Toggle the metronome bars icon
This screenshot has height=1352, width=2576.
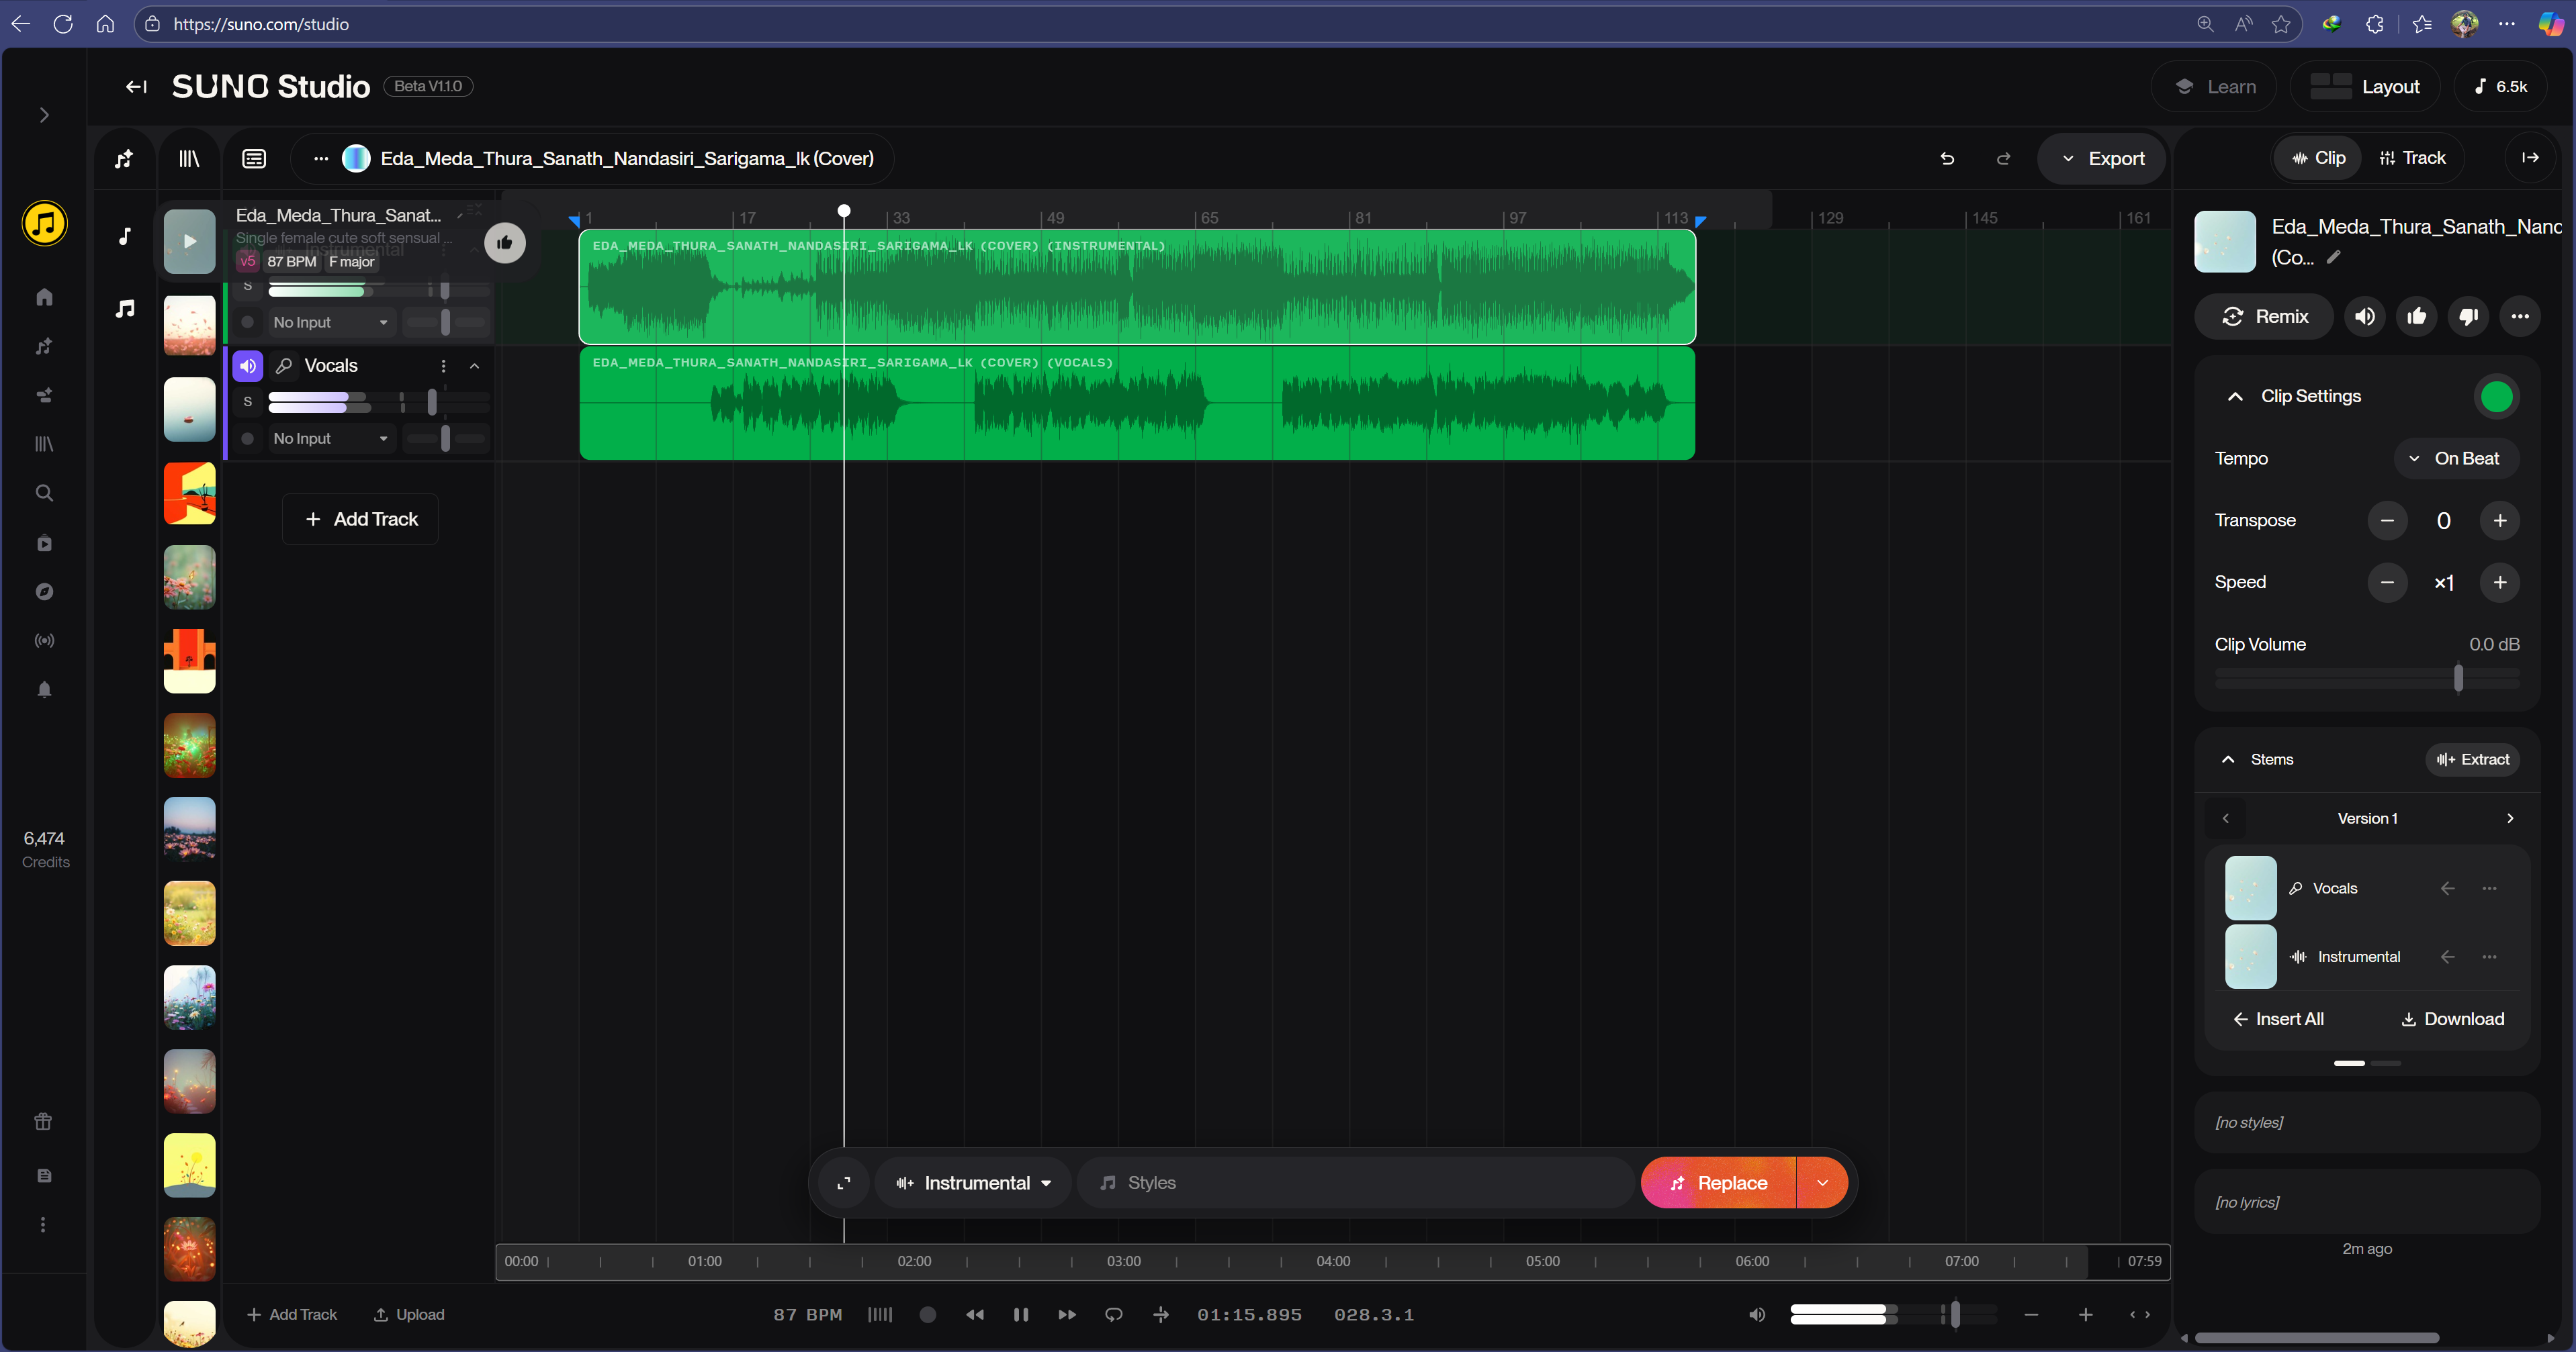point(880,1315)
